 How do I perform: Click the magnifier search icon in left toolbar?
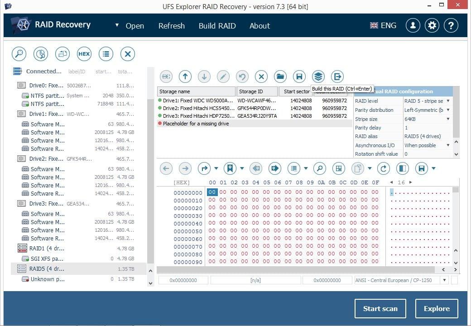click(19, 54)
